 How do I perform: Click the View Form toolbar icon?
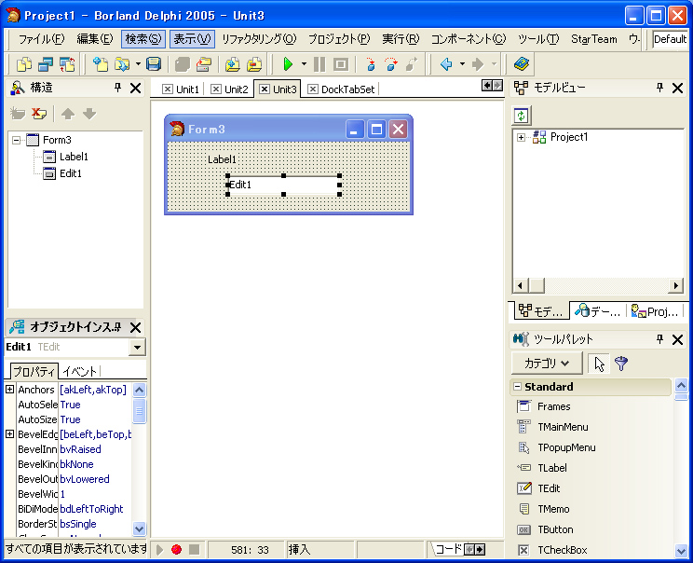(46, 64)
